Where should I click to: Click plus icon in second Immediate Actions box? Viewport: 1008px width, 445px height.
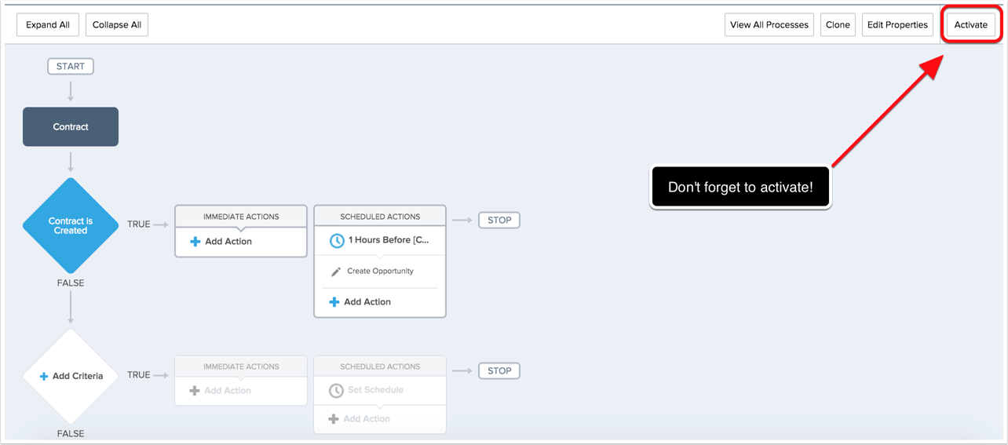pyautogui.click(x=195, y=391)
